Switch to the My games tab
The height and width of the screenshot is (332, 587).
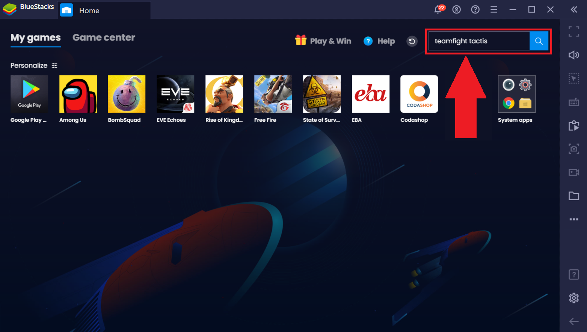pos(36,38)
